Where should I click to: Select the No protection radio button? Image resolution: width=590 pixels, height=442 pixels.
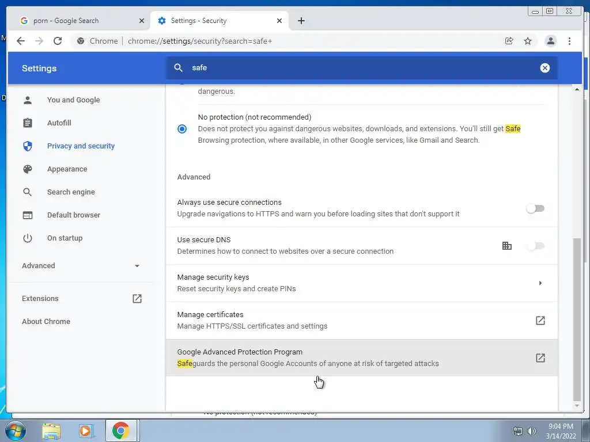pyautogui.click(x=181, y=129)
